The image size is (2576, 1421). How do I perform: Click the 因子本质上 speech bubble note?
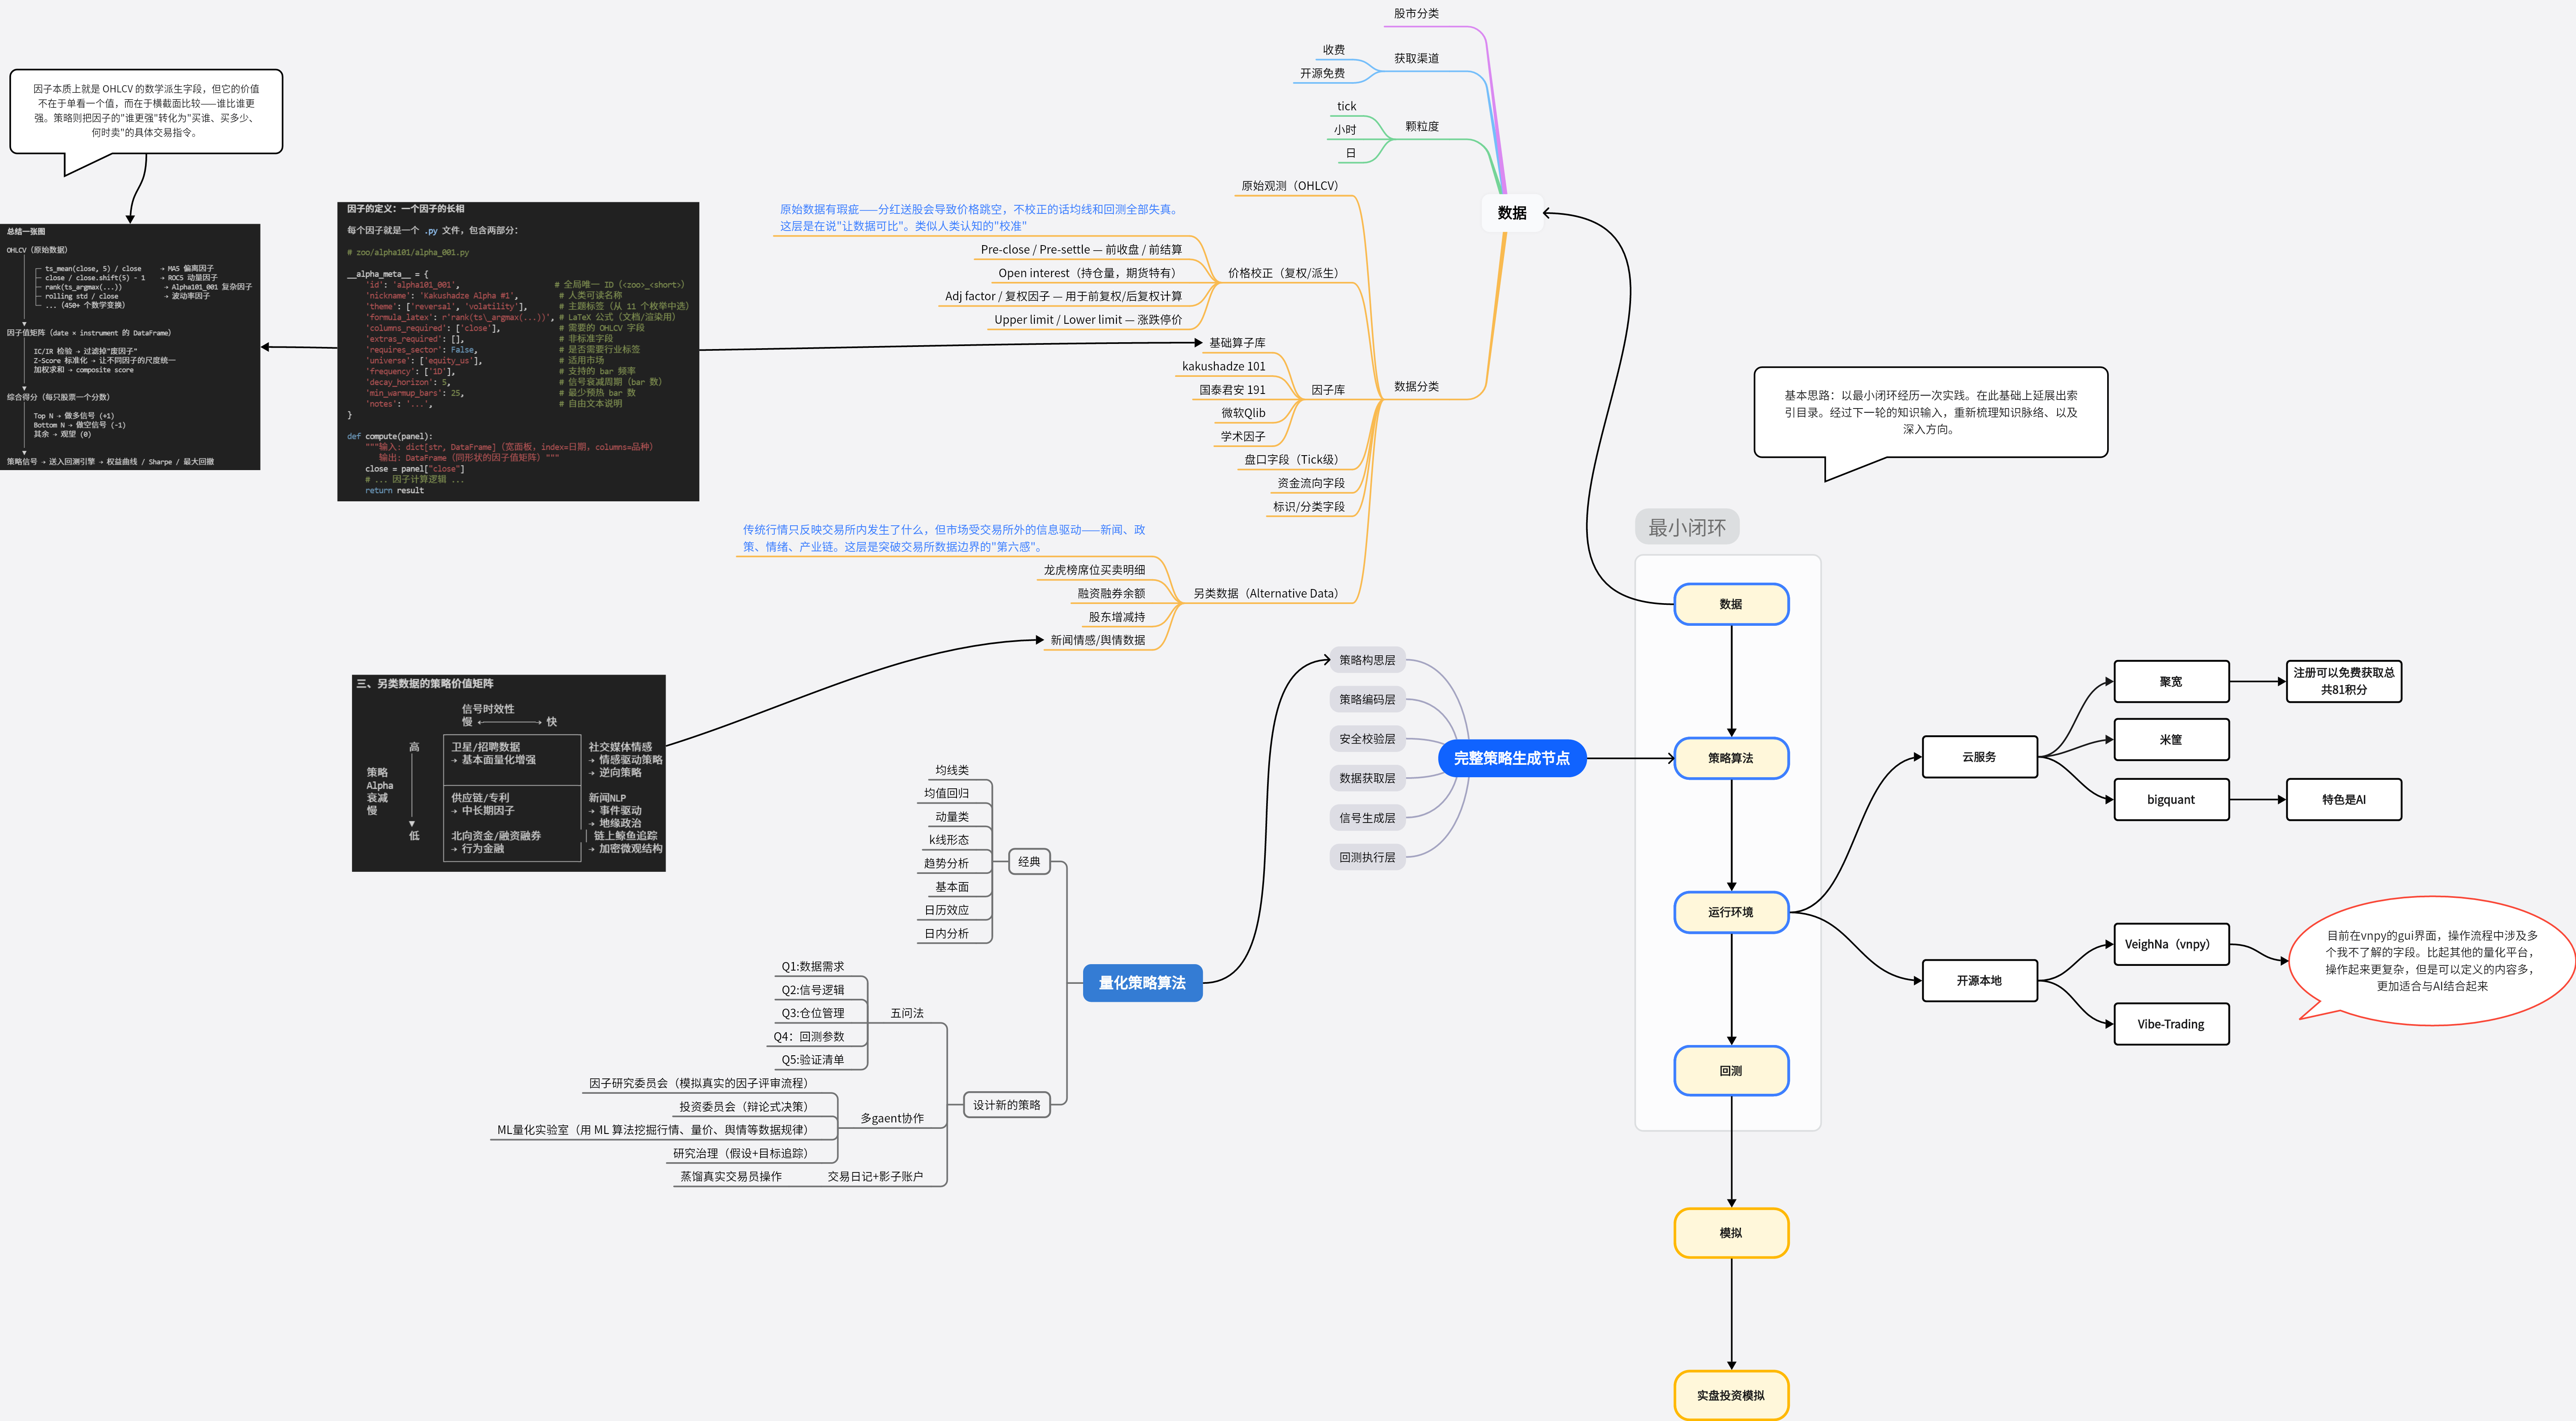(x=146, y=111)
